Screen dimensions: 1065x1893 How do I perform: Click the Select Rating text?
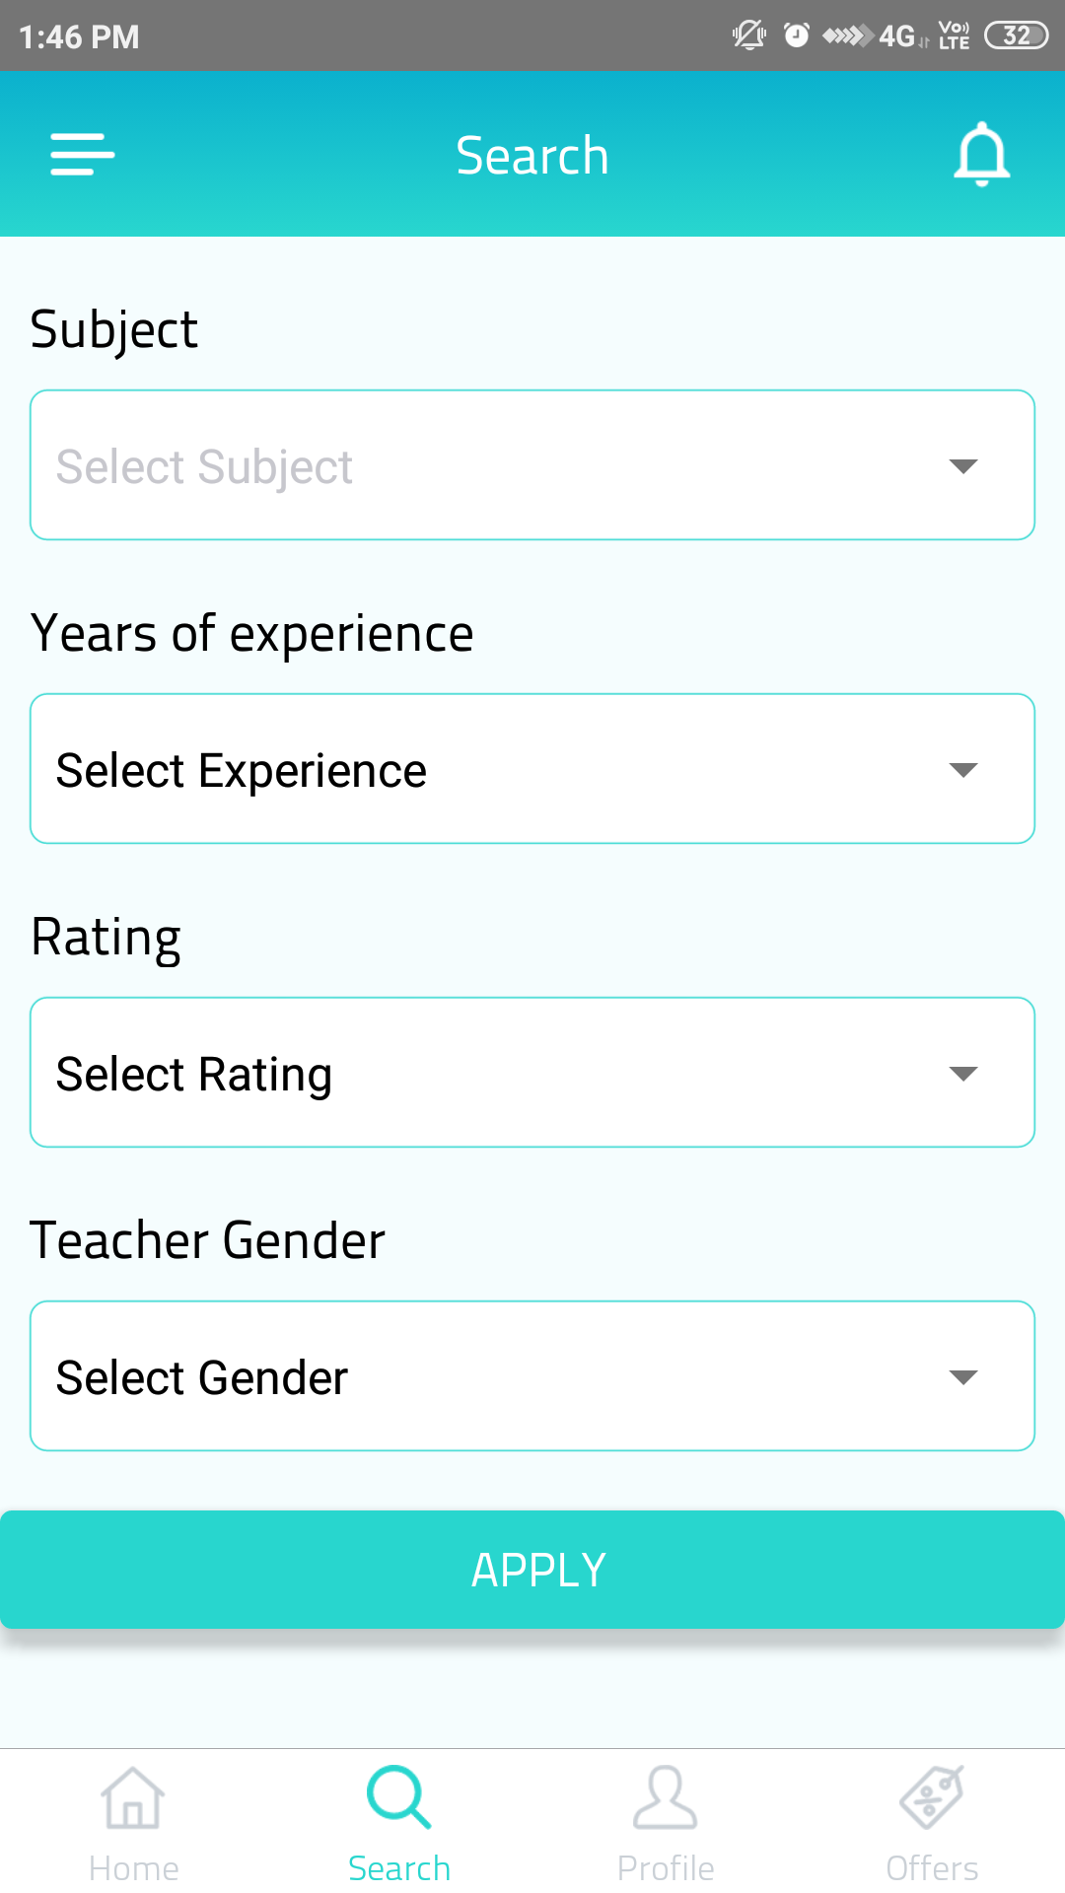point(193,1074)
